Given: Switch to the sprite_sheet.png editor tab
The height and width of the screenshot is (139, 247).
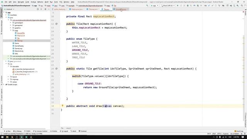Looking at the screenshot, I should [x=59, y=9].
